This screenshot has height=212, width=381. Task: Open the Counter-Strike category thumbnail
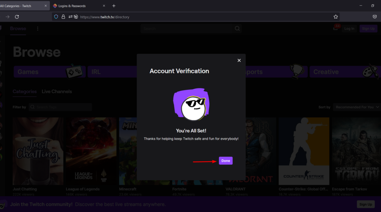pyautogui.click(x=304, y=151)
